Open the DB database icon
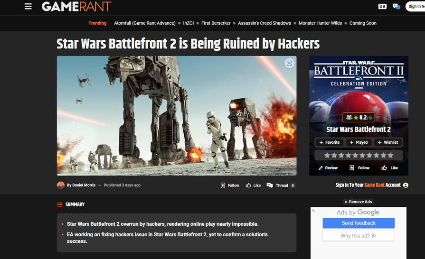The image size is (425, 259). point(382,7)
